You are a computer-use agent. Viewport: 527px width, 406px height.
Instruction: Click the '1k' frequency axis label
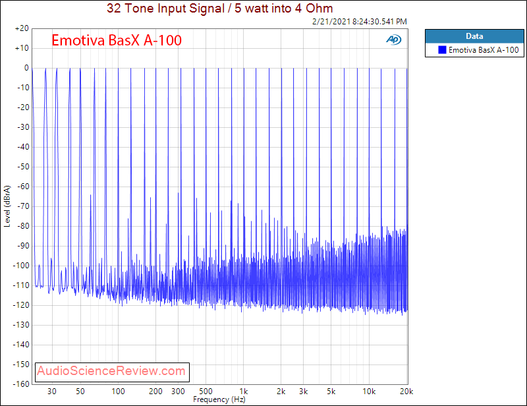(244, 391)
